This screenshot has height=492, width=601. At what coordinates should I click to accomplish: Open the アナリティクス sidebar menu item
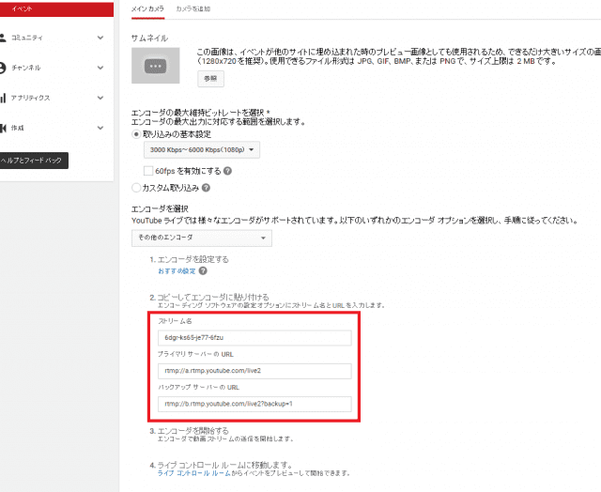click(31, 98)
